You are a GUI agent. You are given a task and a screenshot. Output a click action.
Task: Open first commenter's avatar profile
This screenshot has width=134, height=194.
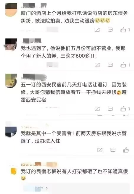coord(11,10)
